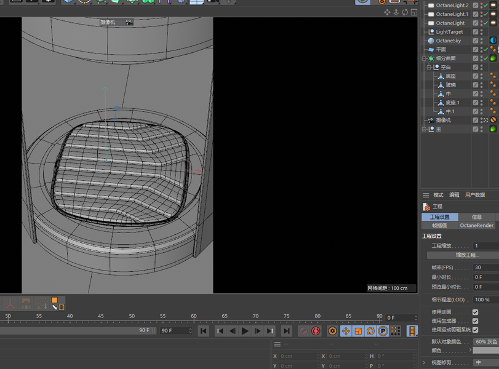Select the OctaneSky object icon
Viewport: 499px width, 369px height.
point(431,41)
